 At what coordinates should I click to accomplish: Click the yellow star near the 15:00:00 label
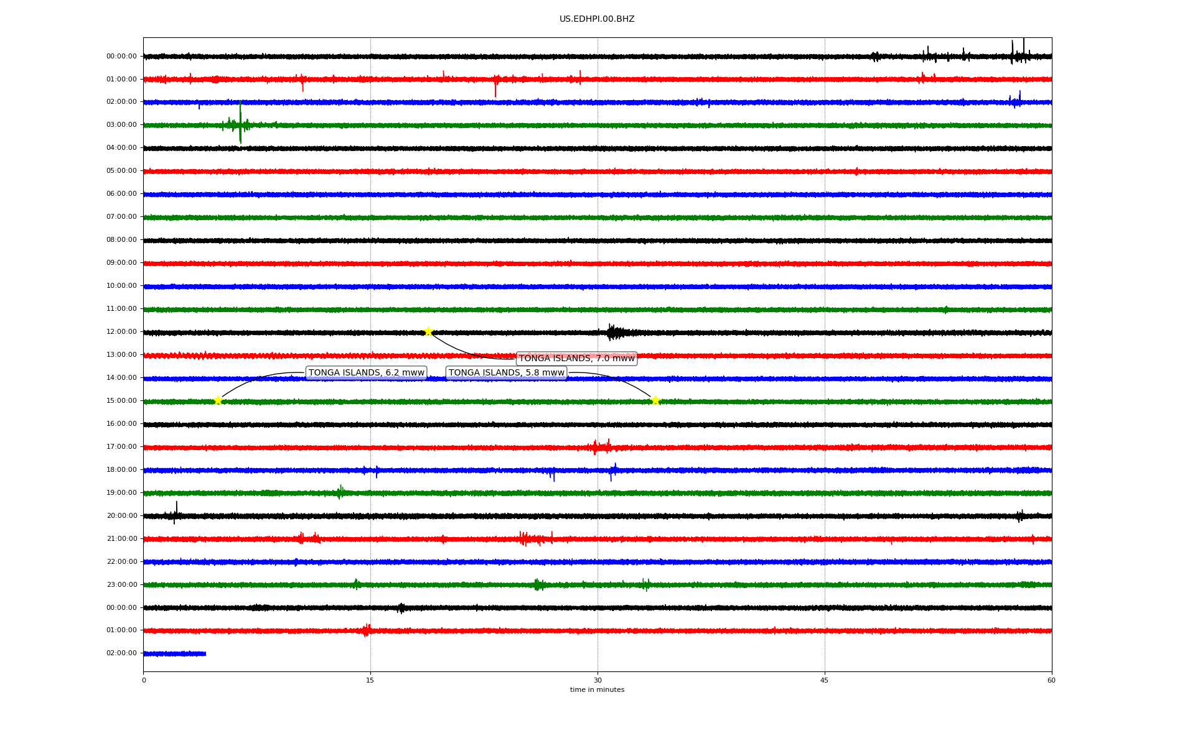pyautogui.click(x=218, y=400)
